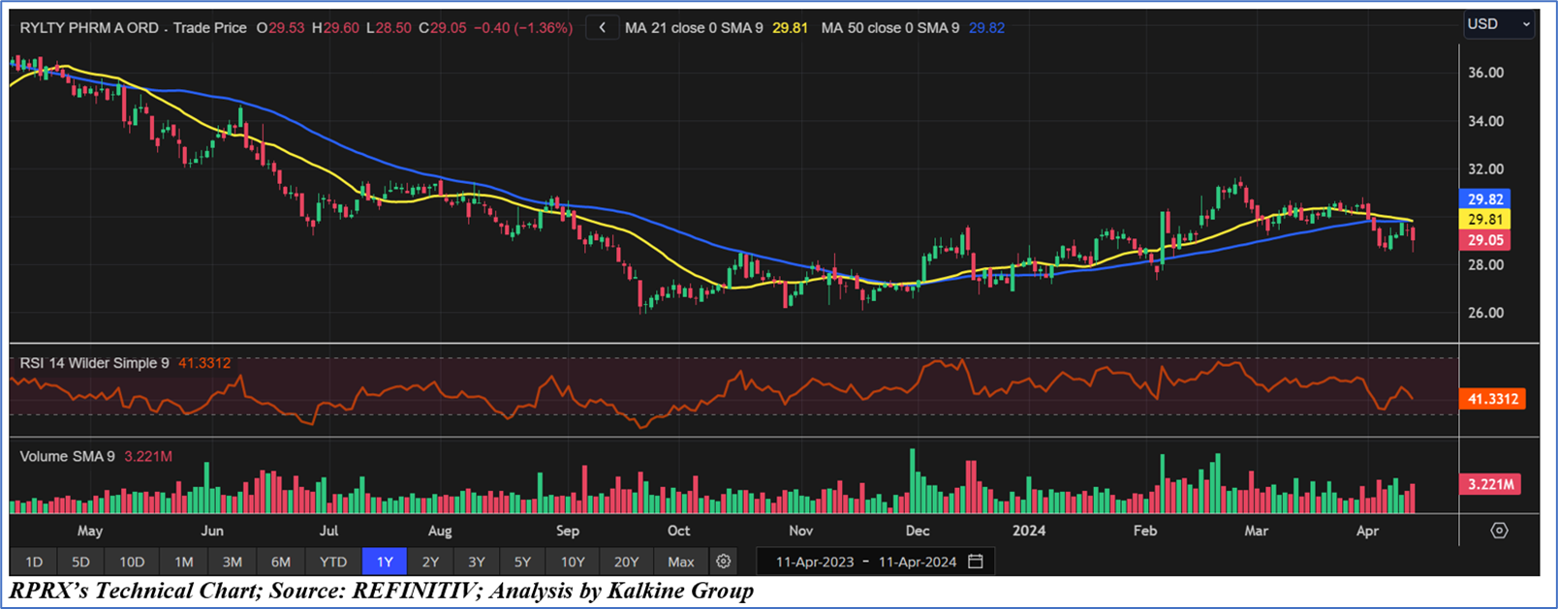The image size is (1558, 609).
Task: Click the yellow 29.81 price tag
Action: pos(1484,220)
